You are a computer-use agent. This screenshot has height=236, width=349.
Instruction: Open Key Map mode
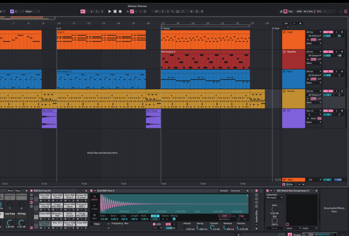290,11
